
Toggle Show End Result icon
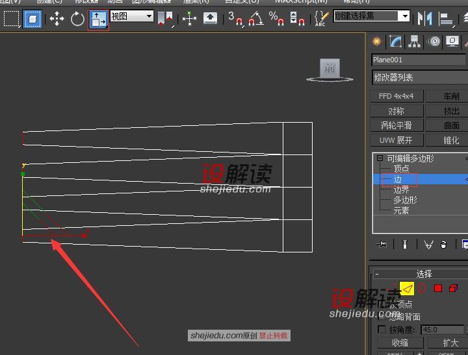tap(405, 245)
